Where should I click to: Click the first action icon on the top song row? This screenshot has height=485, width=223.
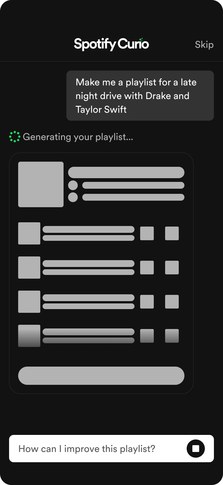(x=147, y=233)
